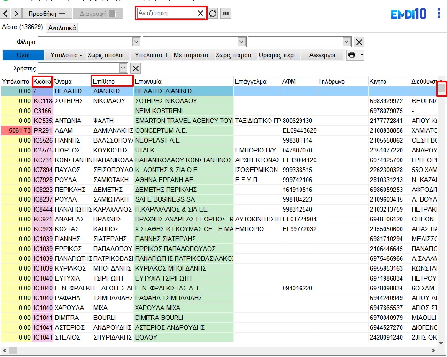Switch to the Λίστα (138629) tab
The height and width of the screenshot is (357, 447).
pyautogui.click(x=23, y=27)
